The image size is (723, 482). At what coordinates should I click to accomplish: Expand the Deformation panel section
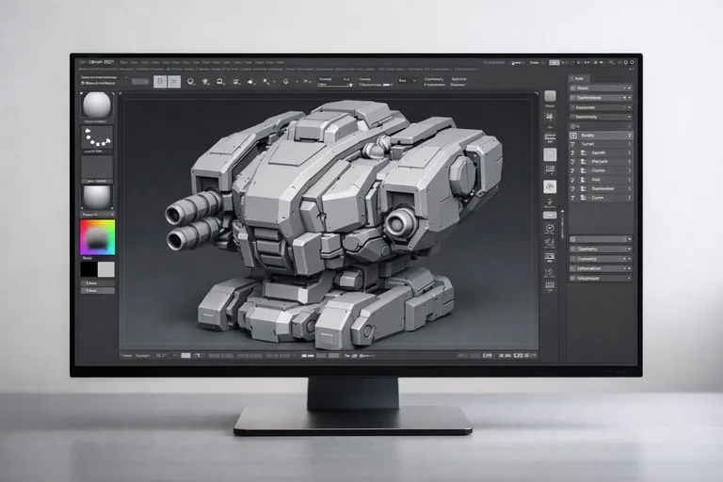pos(600,268)
